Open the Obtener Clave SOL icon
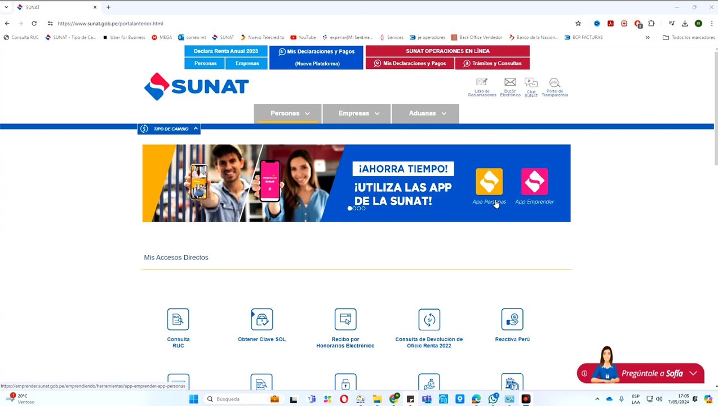 (x=262, y=319)
